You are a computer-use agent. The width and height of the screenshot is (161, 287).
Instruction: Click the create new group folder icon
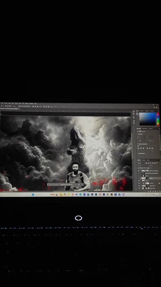[x=155, y=191]
